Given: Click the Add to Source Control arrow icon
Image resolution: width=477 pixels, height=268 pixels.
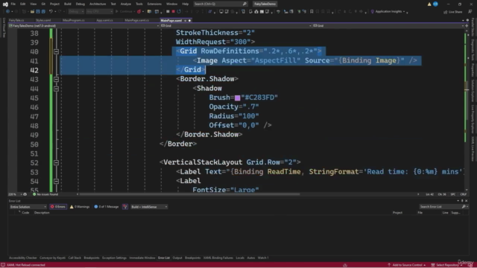Looking at the screenshot, I should click(x=389, y=265).
